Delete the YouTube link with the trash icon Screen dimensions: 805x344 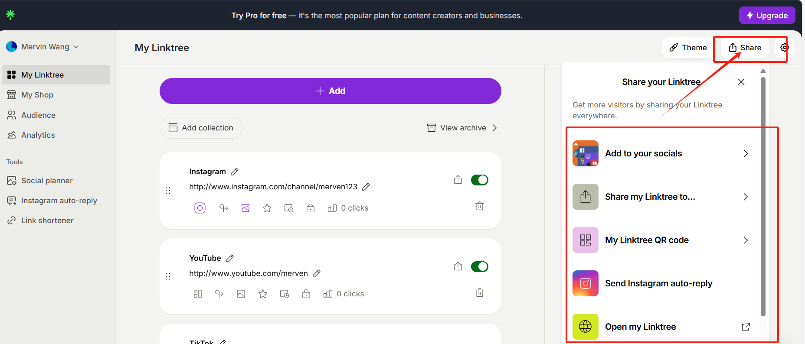[x=480, y=292]
